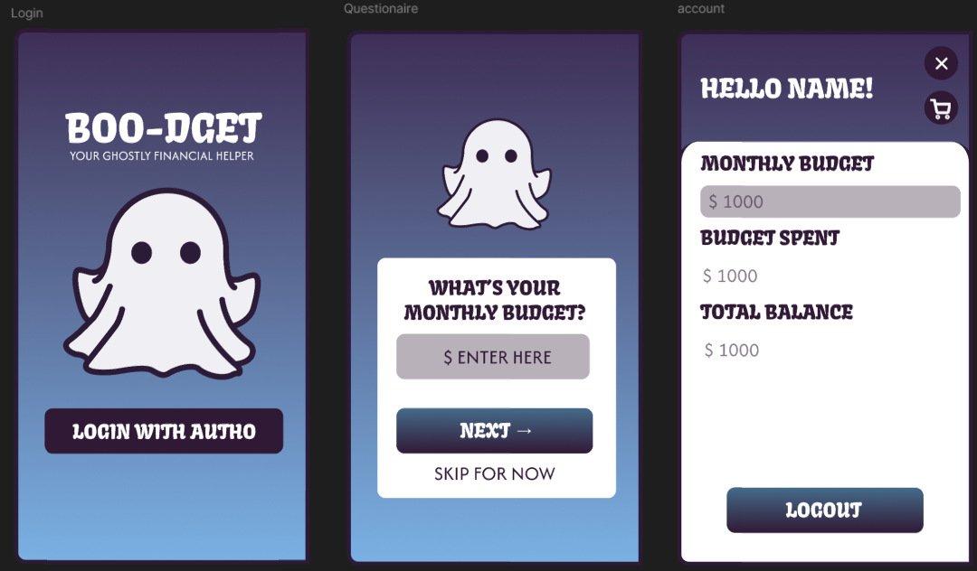The image size is (977, 571).
Task: Click Skip For Now link
Action: pyautogui.click(x=495, y=474)
